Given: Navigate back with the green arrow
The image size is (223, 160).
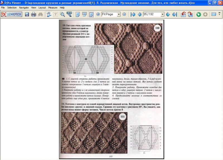Looking at the screenshot, I should (x=198, y=14).
